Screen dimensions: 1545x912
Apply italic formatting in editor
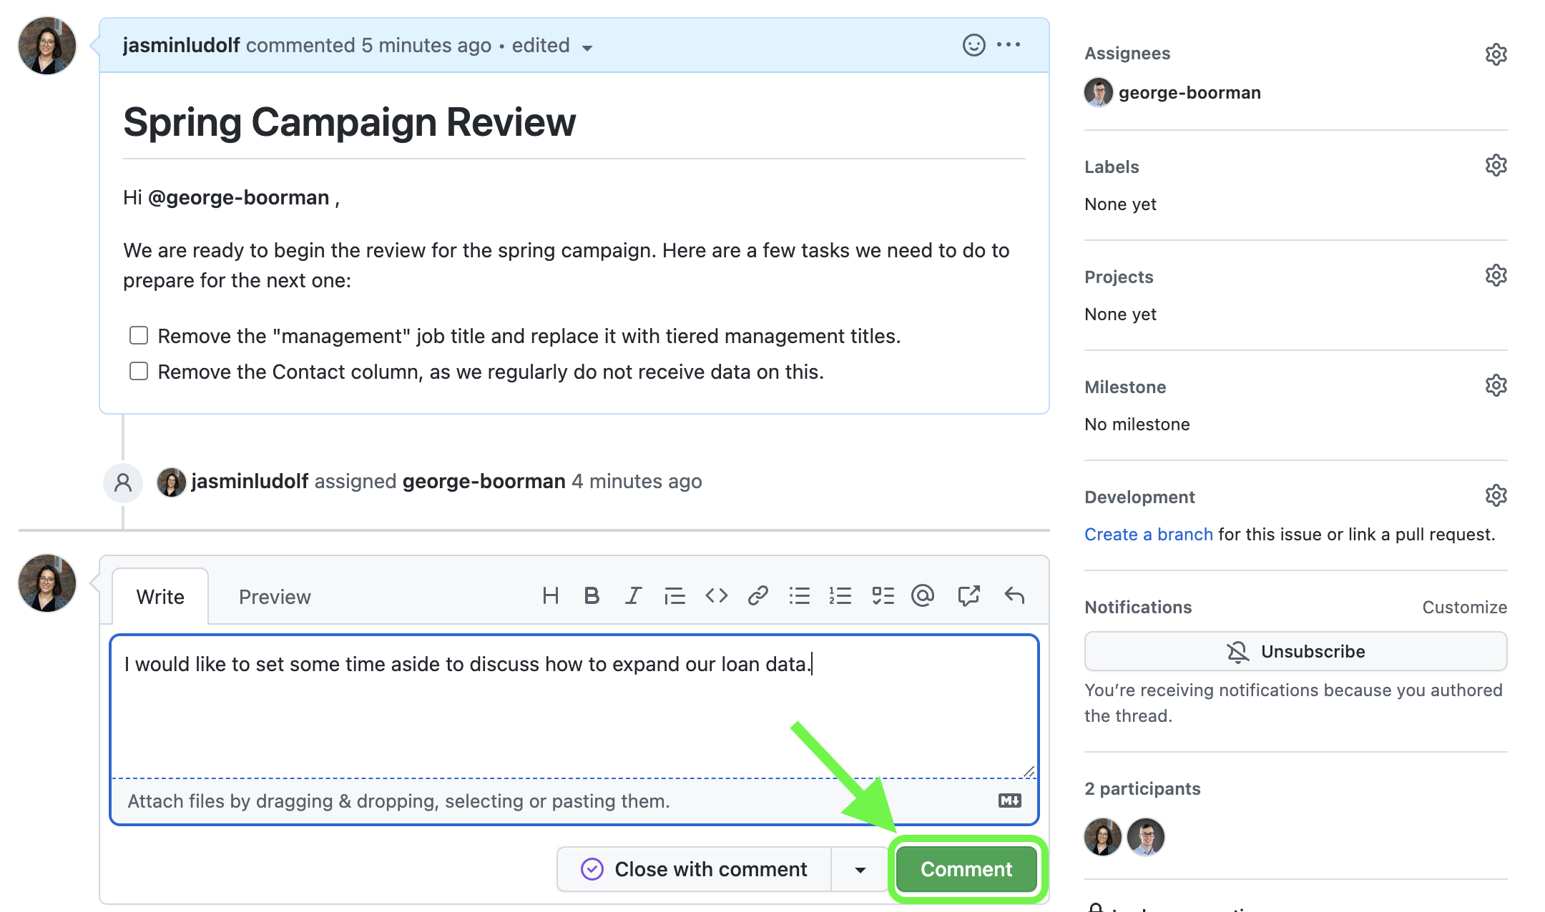pyautogui.click(x=633, y=595)
